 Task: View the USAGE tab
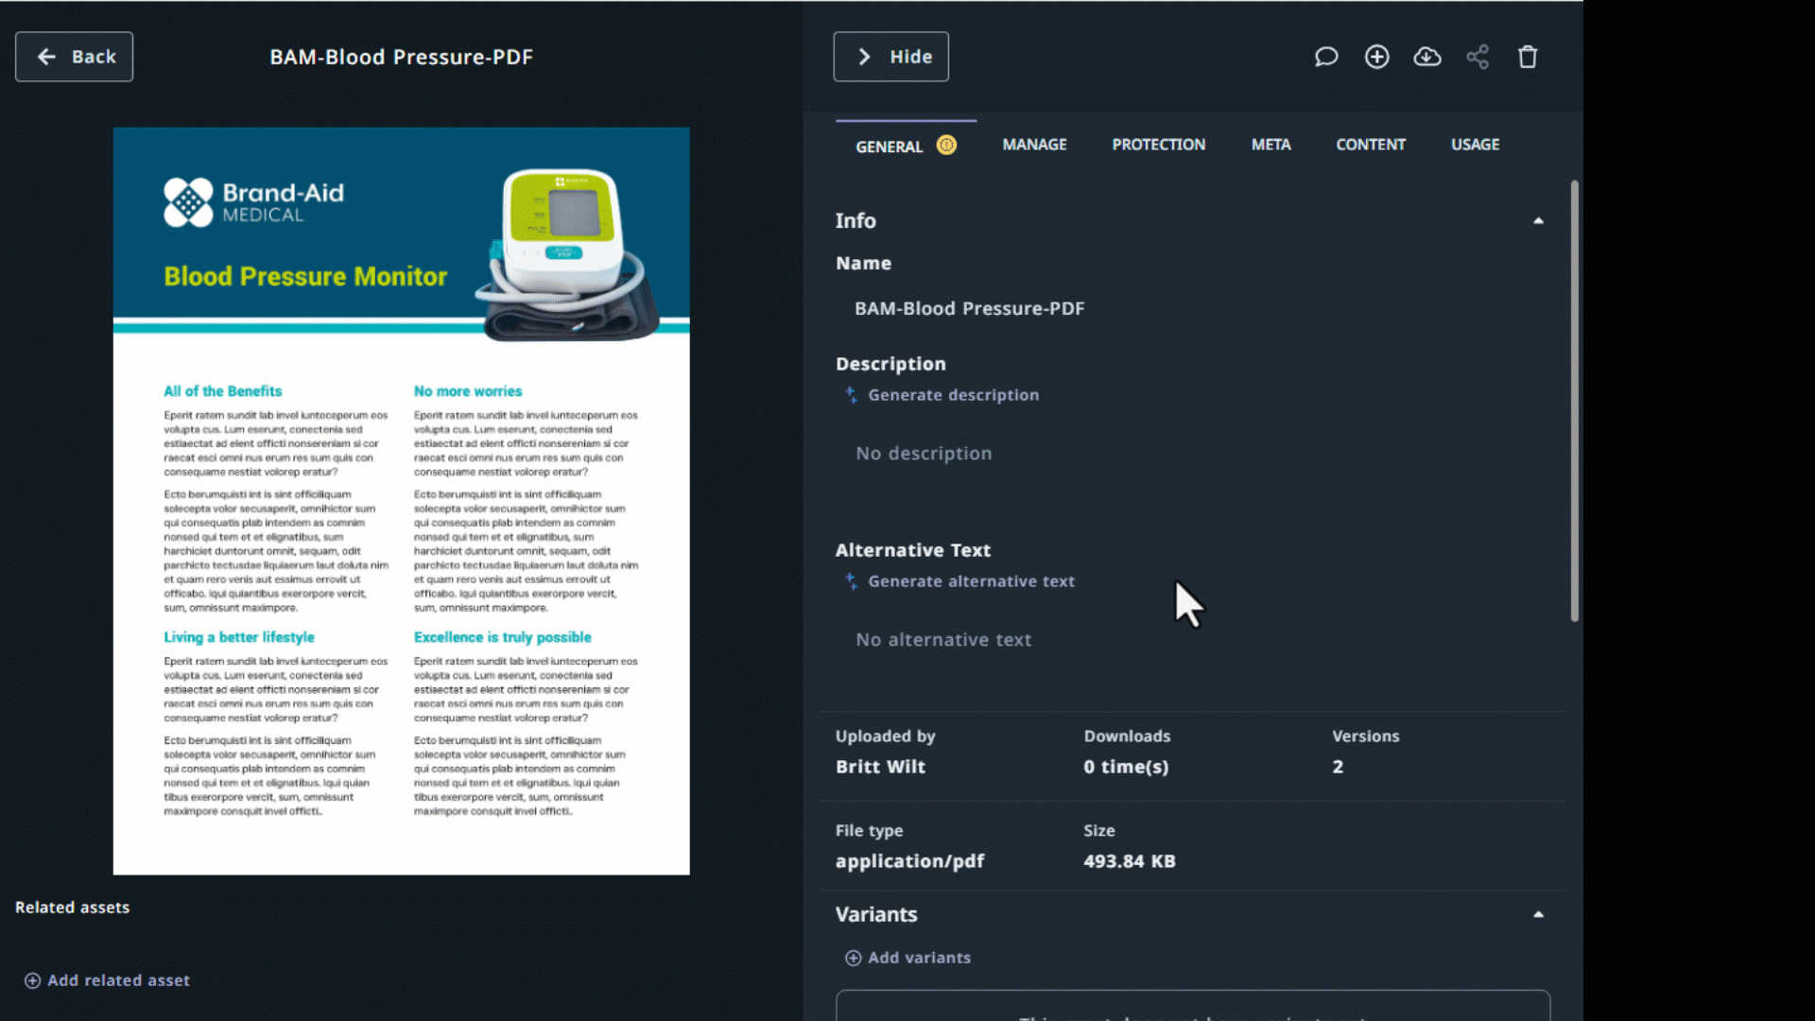1475,145
